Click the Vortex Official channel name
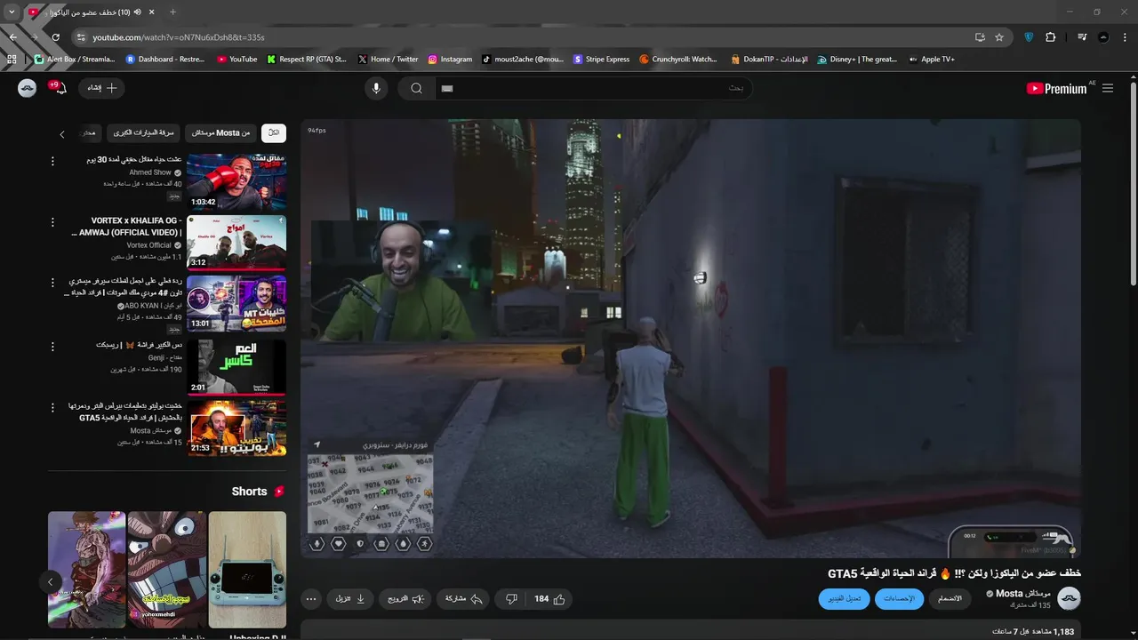1138x640 pixels. click(148, 245)
